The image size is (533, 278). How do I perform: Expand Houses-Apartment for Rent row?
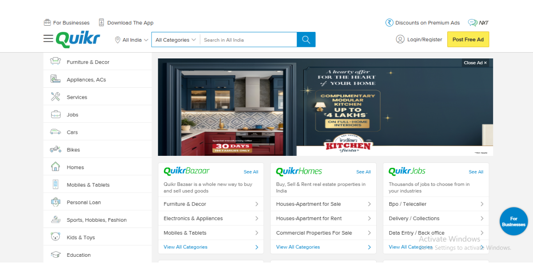[323, 218]
